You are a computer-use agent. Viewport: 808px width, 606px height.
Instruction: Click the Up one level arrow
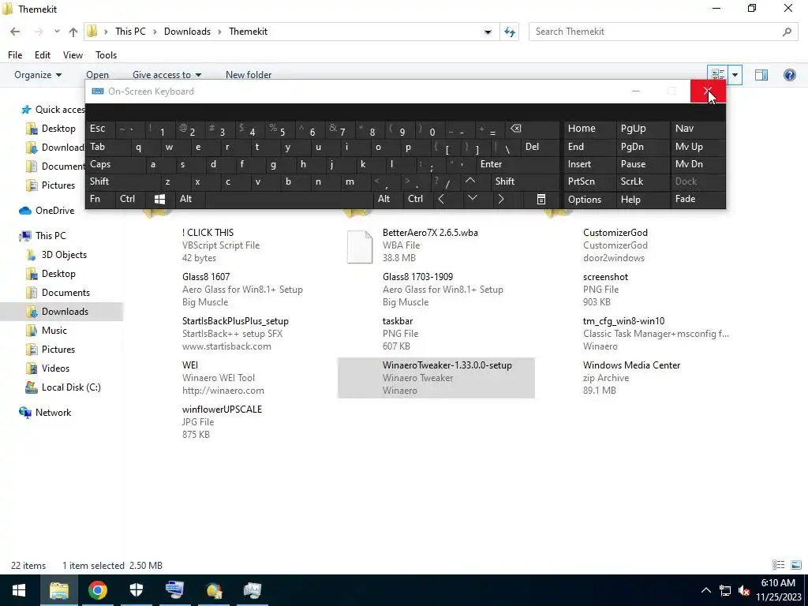point(73,32)
